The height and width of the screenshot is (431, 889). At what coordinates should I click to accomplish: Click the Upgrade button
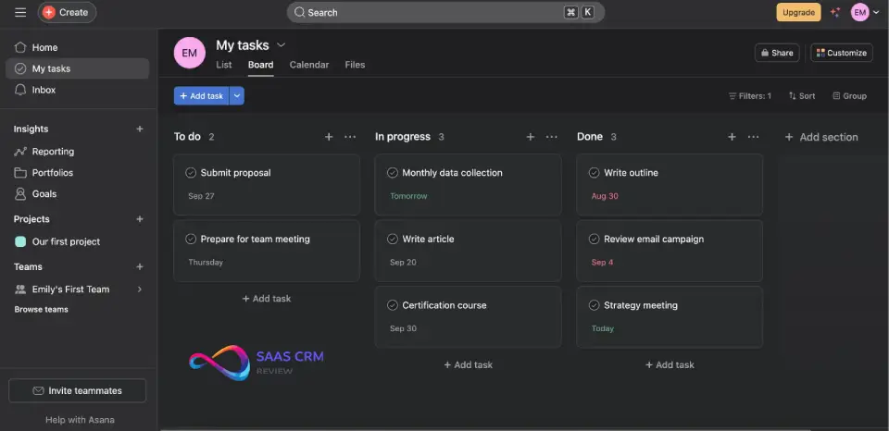coord(797,12)
